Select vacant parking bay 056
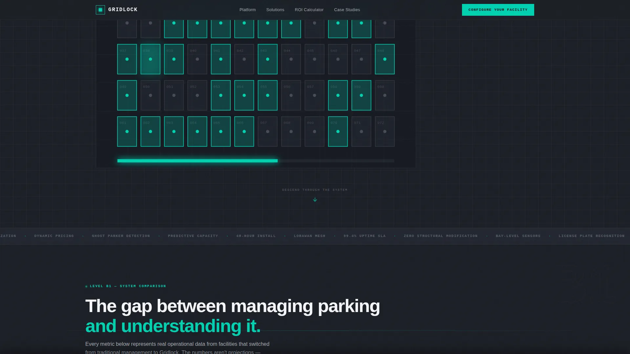The image size is (630, 354). coord(291,95)
